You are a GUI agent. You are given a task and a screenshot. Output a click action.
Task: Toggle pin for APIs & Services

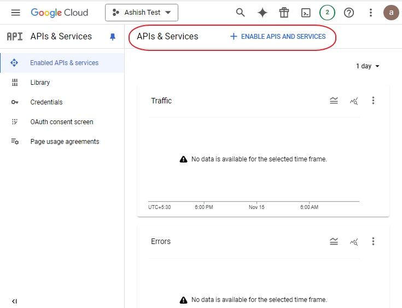click(113, 37)
